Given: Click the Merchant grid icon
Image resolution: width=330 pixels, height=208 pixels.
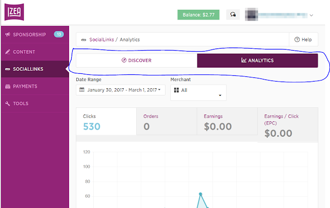Looking at the screenshot, I should click(x=176, y=90).
